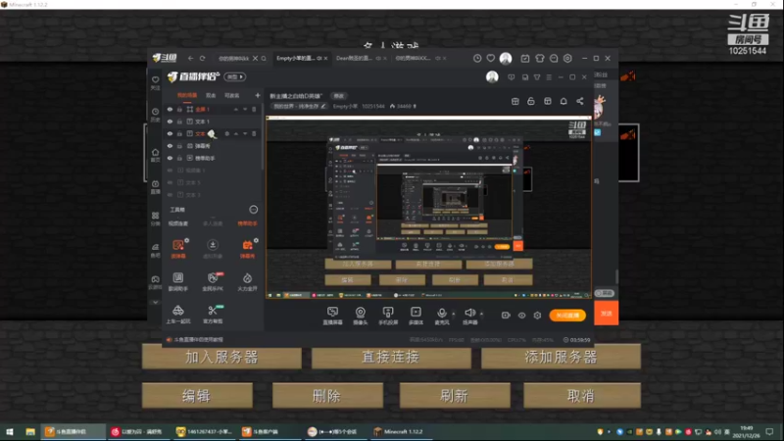The width and height of the screenshot is (784, 441).
Task: Click Minecraft 直接连接 button
Action: click(x=391, y=357)
